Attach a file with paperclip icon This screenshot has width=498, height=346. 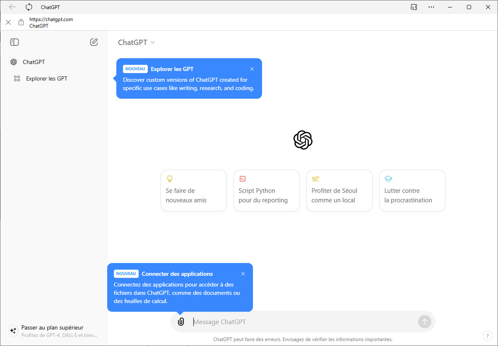pos(181,322)
